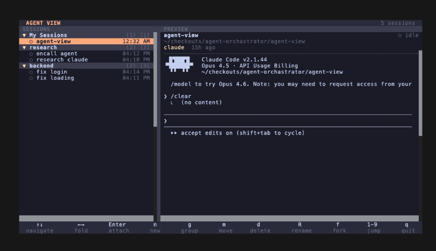This screenshot has height=251, width=436.
Task: Click the 12:32 AM timestamp
Action: click(x=136, y=41)
